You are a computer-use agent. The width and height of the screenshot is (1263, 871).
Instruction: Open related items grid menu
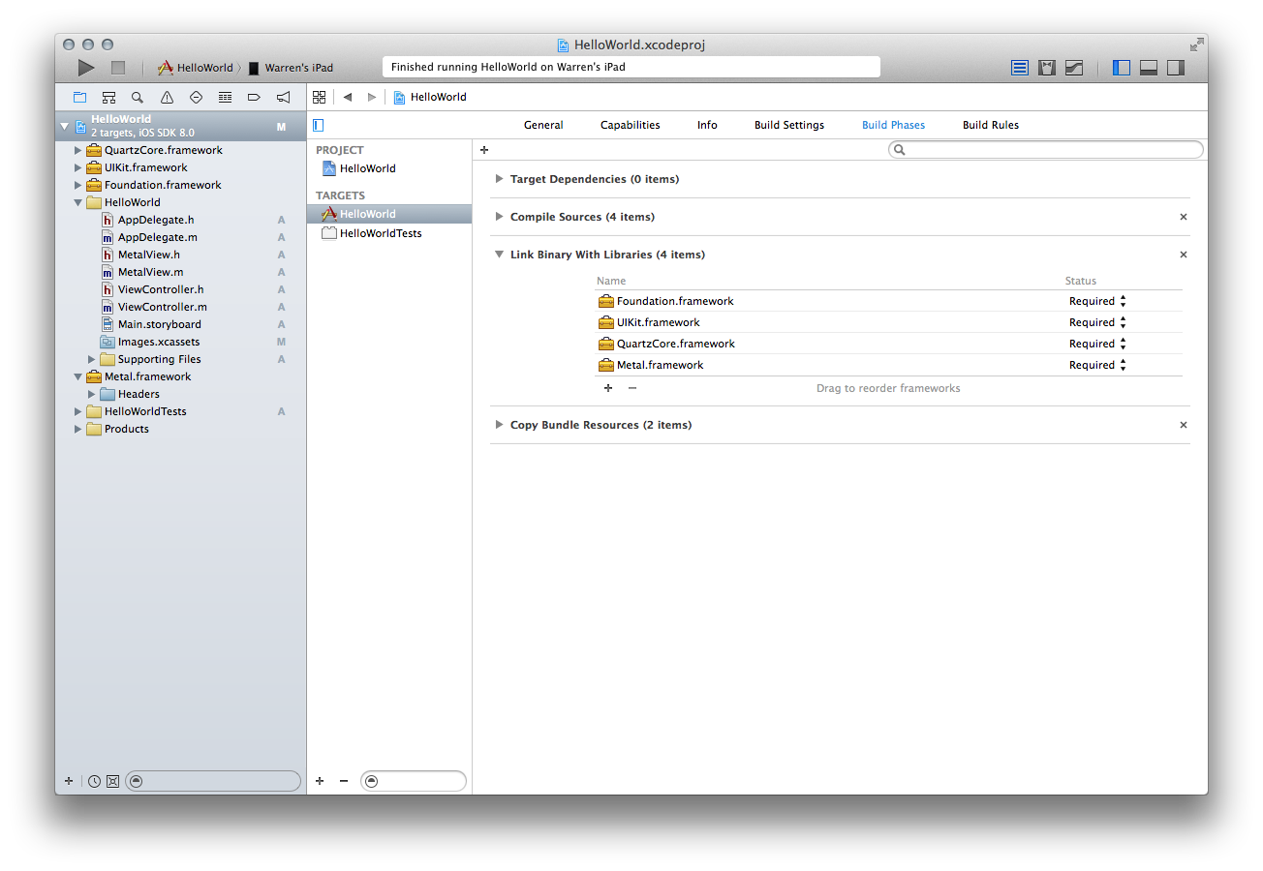click(x=320, y=97)
